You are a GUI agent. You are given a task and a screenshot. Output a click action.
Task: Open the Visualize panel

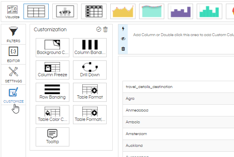[12, 12]
